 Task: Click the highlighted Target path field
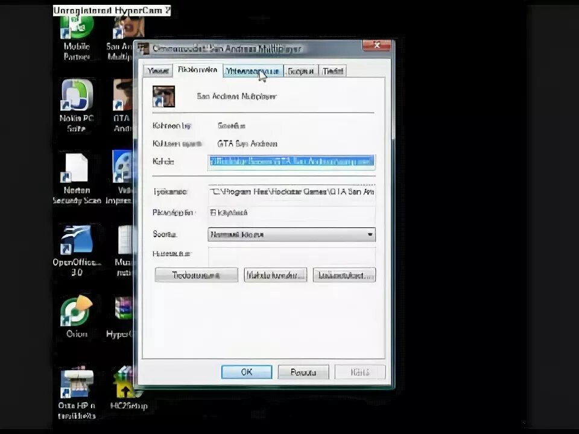291,162
